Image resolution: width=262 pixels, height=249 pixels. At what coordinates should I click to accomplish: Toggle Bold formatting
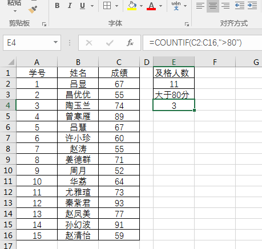tap(57, 6)
